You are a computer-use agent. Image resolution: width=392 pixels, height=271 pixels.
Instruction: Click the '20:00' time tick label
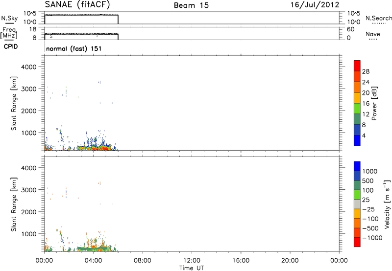tap(290, 261)
